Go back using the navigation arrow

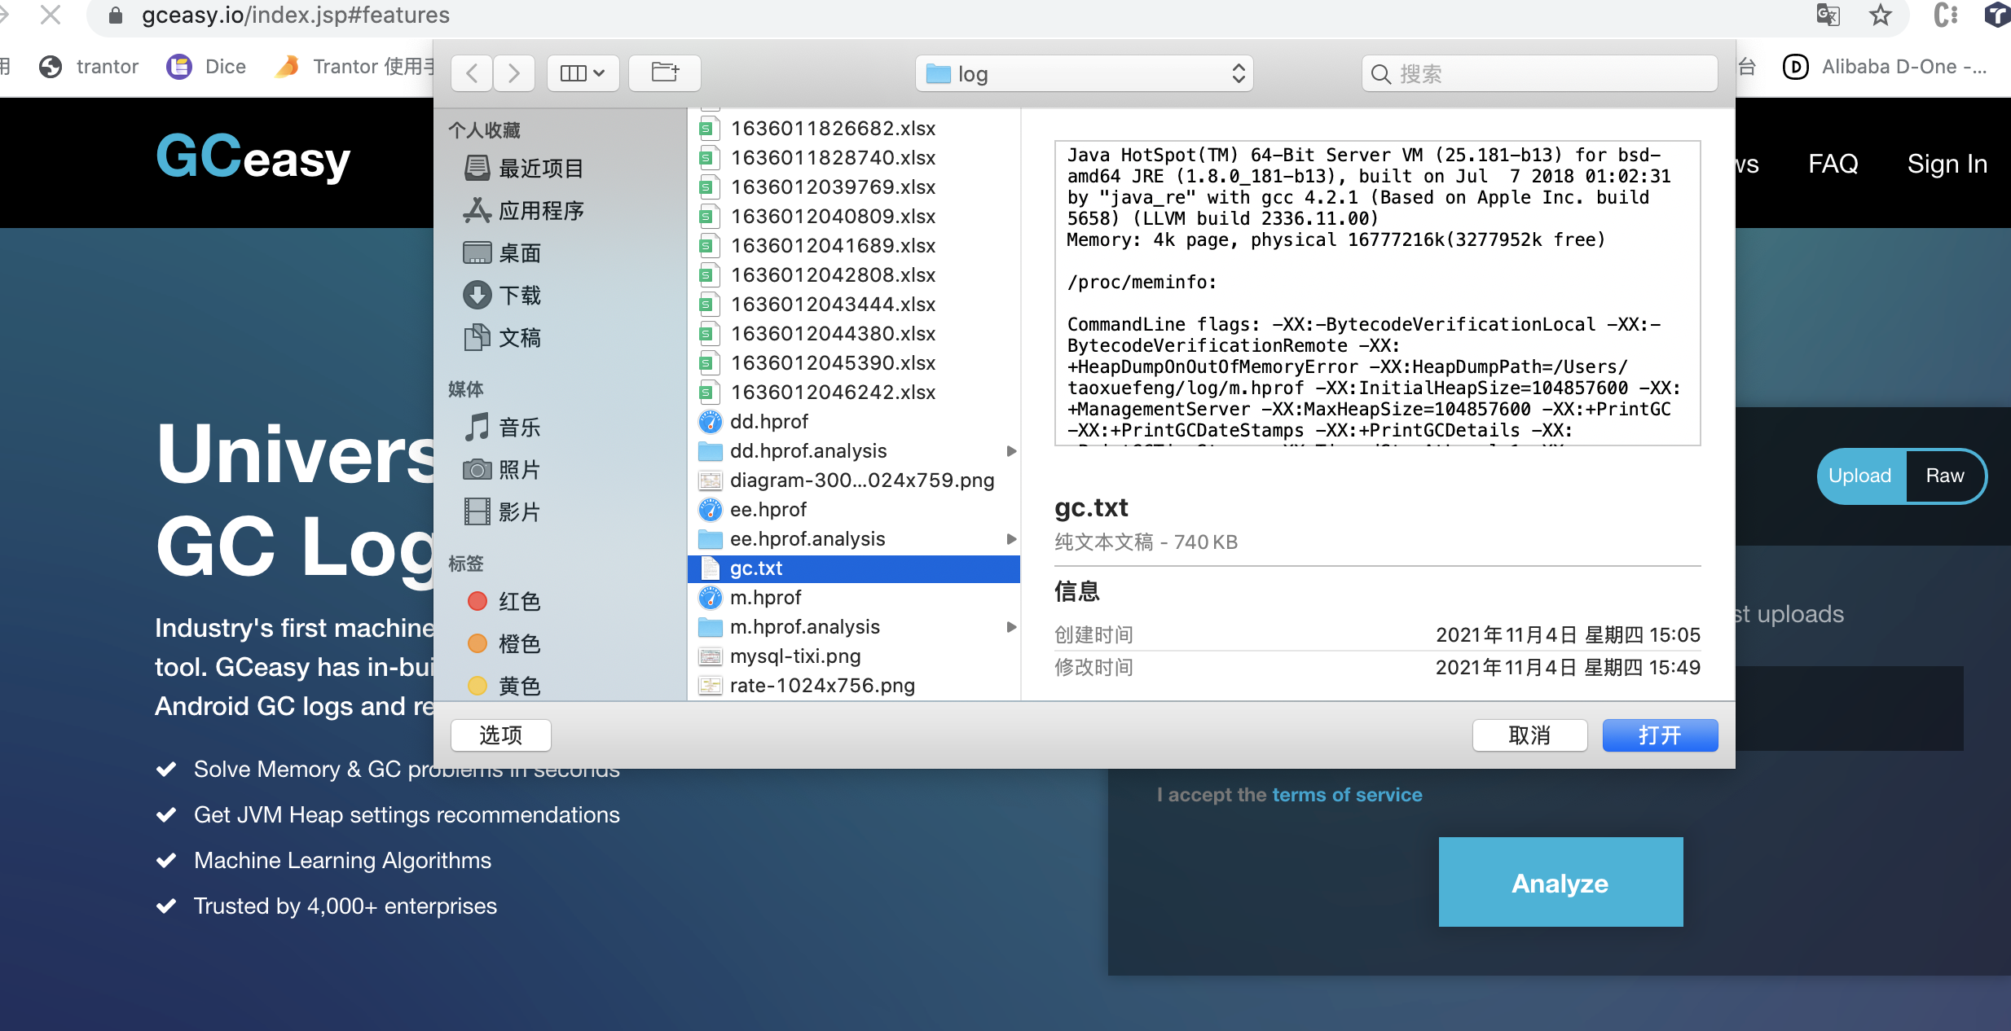[x=472, y=72]
